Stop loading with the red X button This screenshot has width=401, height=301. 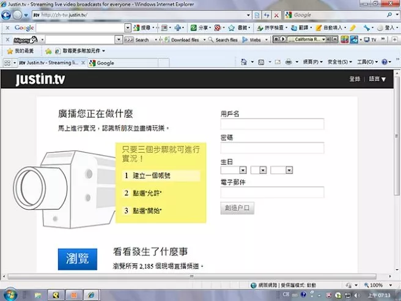point(276,15)
